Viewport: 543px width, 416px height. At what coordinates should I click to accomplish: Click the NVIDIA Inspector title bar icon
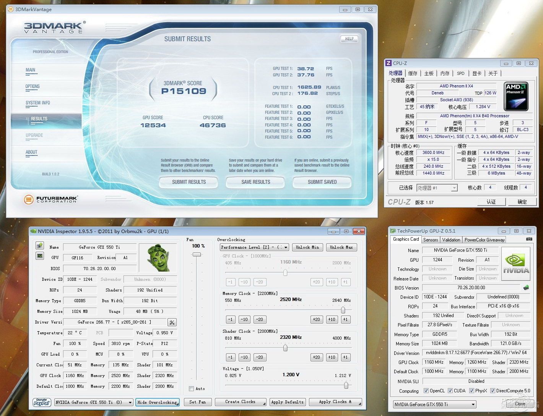point(33,231)
